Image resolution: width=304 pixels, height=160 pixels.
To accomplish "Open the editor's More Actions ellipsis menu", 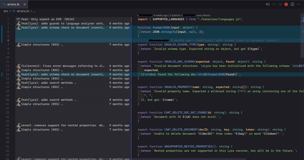I will pos(299,4).
